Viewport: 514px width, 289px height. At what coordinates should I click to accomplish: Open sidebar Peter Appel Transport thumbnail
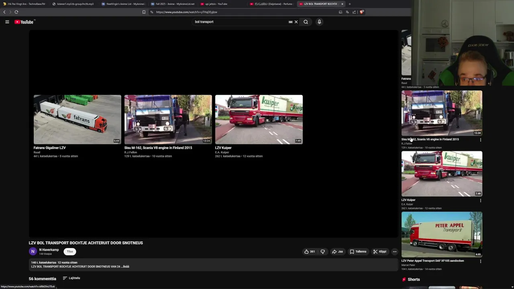[442, 234]
